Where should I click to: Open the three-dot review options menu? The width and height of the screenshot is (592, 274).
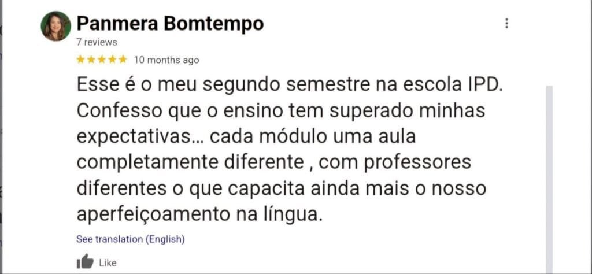coord(506,24)
